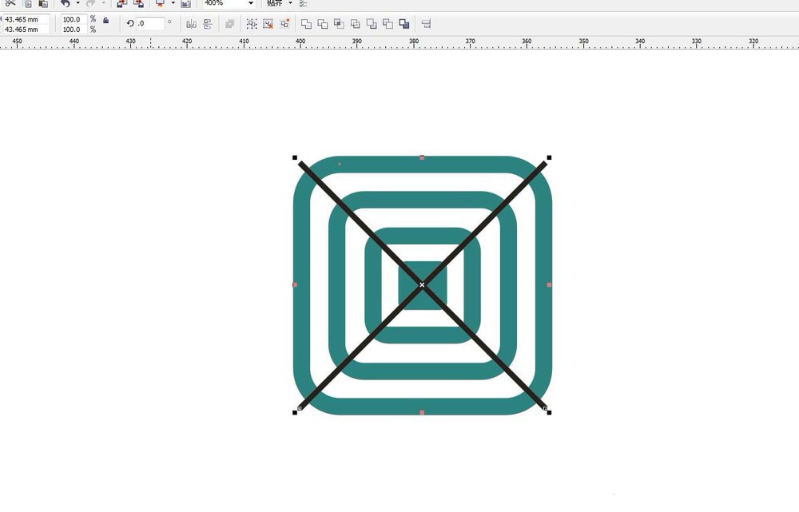Click the bottom-left selection corner handle
The image size is (799, 512).
click(295, 412)
